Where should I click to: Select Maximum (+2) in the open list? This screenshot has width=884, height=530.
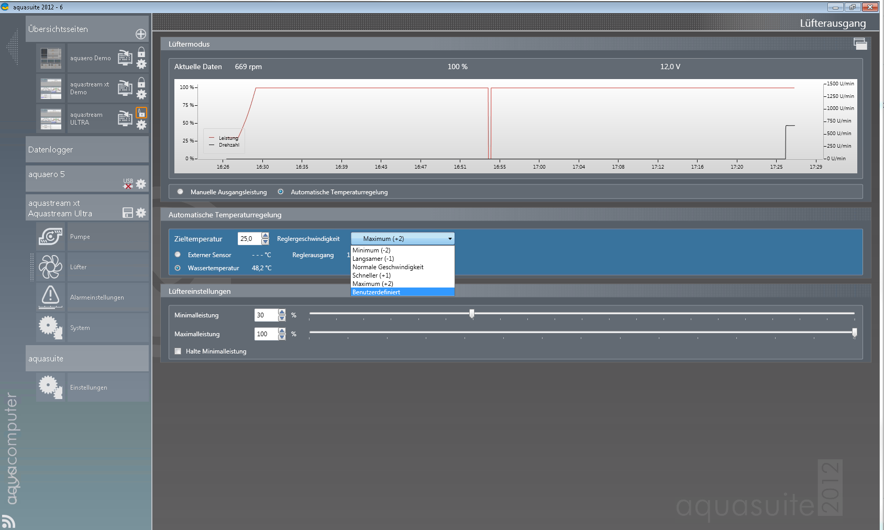point(403,284)
